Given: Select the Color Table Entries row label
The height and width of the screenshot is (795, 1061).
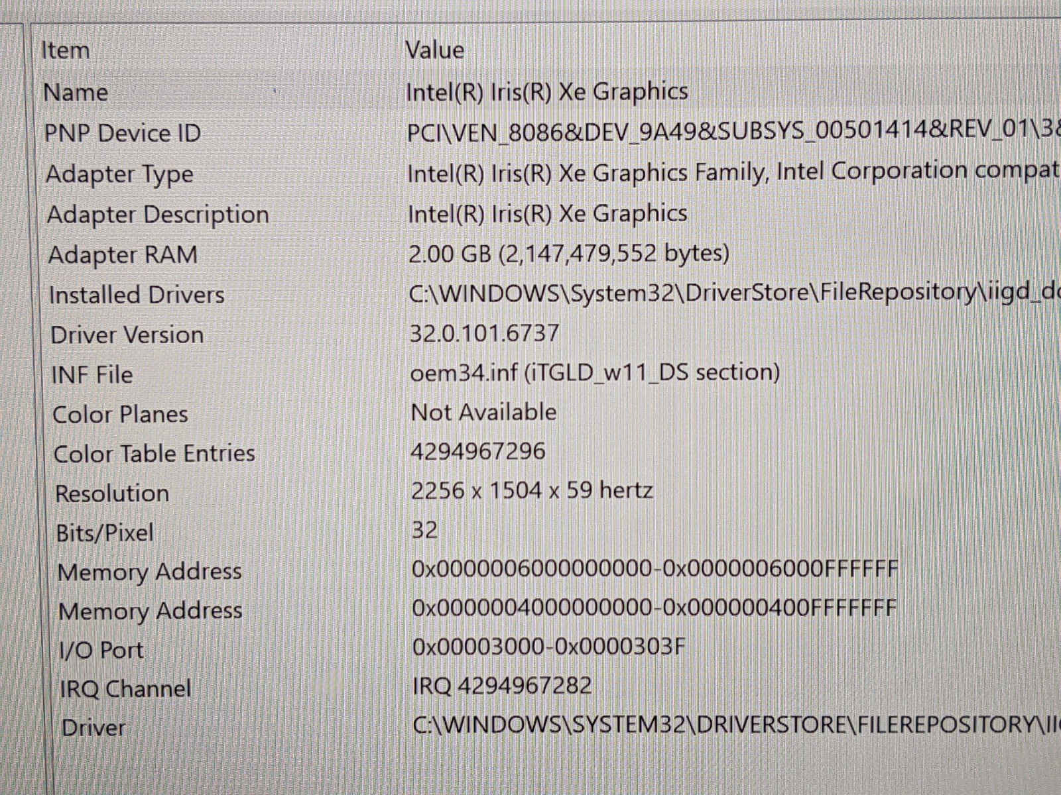Looking at the screenshot, I should tap(154, 454).
